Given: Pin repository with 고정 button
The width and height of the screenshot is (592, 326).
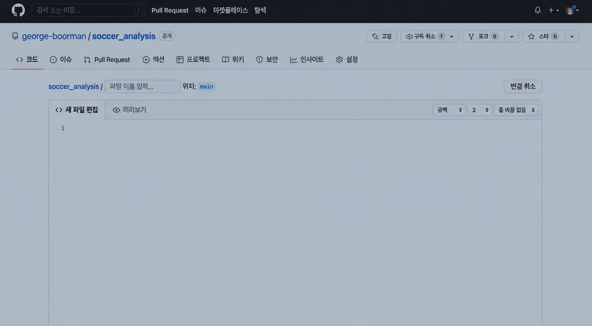Looking at the screenshot, I should [381, 37].
